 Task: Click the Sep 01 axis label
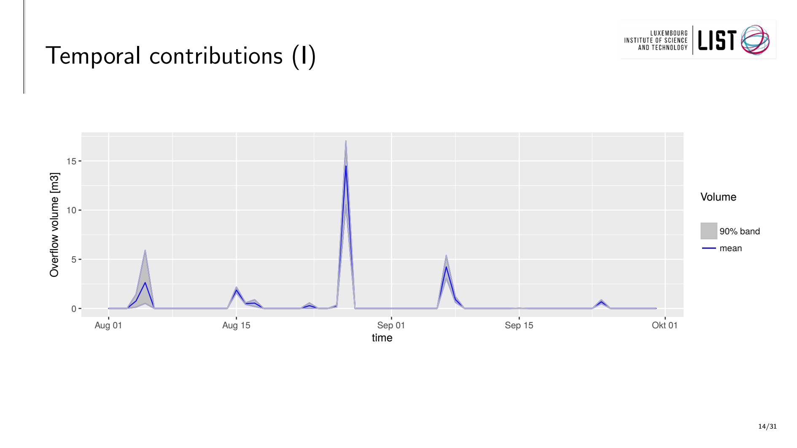coord(391,325)
